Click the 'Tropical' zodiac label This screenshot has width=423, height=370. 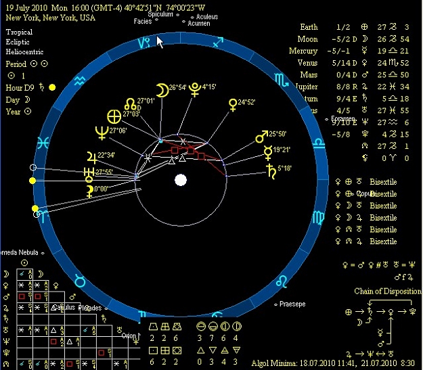pos(19,32)
